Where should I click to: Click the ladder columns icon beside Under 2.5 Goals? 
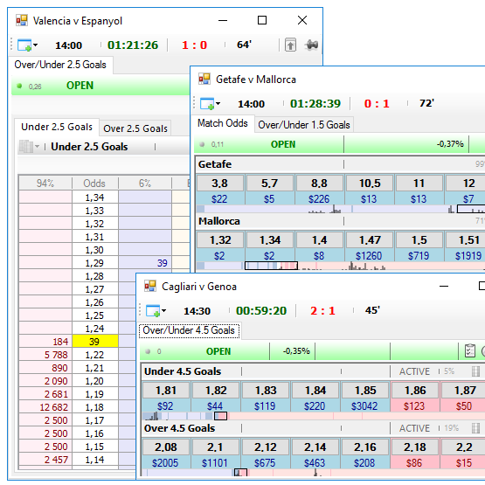click(26, 146)
